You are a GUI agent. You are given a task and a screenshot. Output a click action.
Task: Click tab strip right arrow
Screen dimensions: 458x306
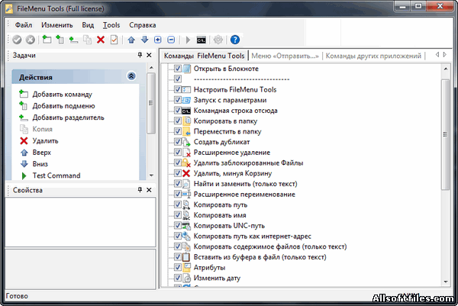(444, 55)
